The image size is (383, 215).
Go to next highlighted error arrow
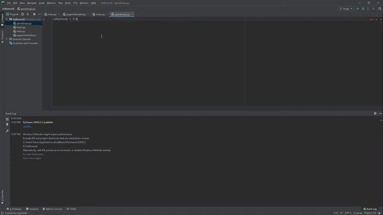point(381,20)
